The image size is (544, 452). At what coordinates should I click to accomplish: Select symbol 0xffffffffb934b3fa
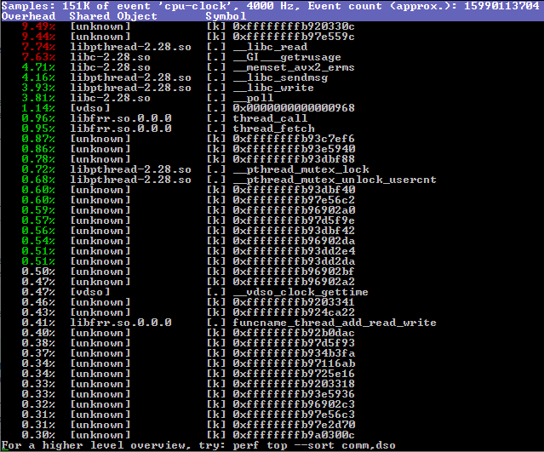click(294, 353)
